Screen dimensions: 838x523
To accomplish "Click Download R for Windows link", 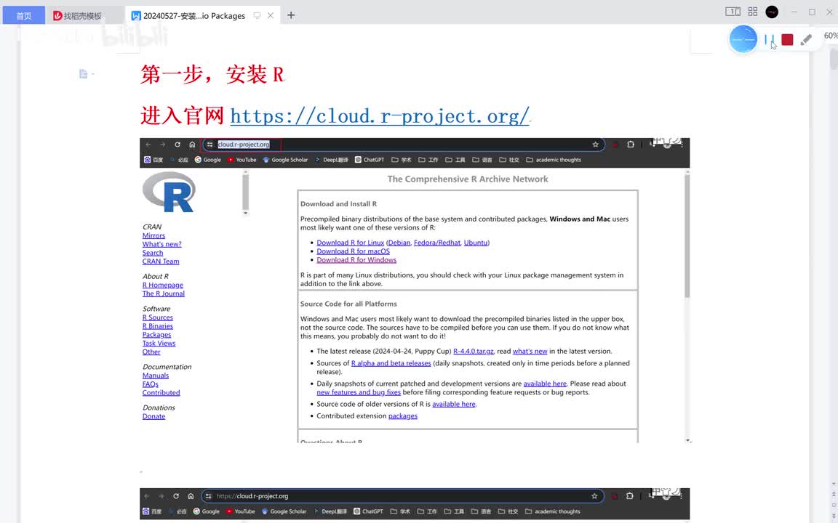I will click(x=356, y=260).
